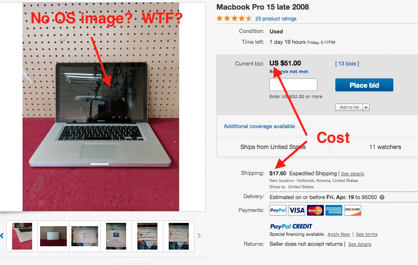Open returns See details link
The image size is (418, 265).
[x=360, y=244]
